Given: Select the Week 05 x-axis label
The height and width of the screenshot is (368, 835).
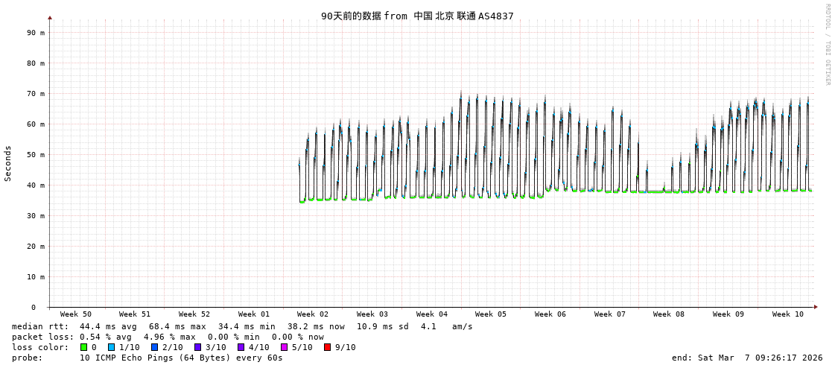Looking at the screenshot, I should [491, 314].
